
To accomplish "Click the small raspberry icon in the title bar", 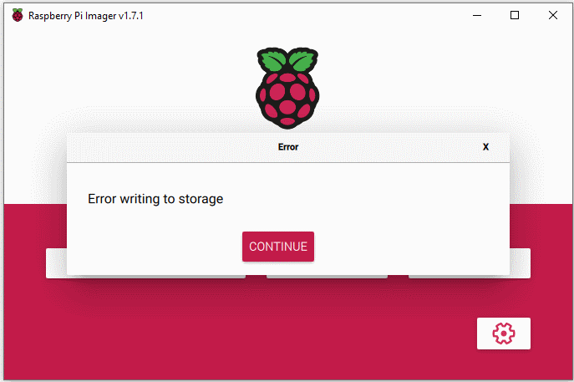I will tap(18, 15).
